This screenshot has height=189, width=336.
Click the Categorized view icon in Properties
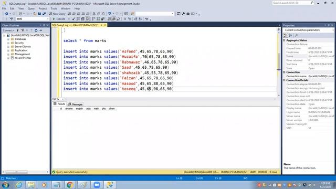286,35
